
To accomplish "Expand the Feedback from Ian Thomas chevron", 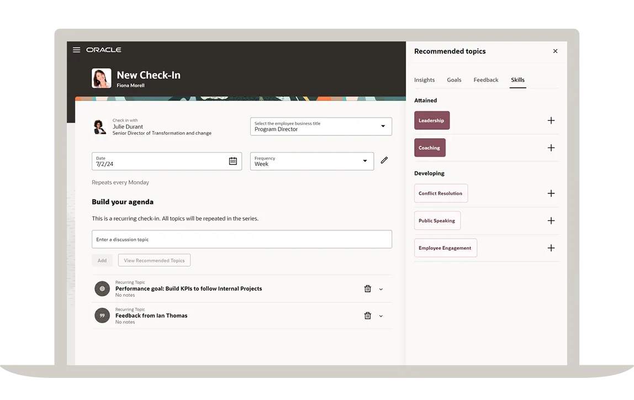I will coord(381,316).
